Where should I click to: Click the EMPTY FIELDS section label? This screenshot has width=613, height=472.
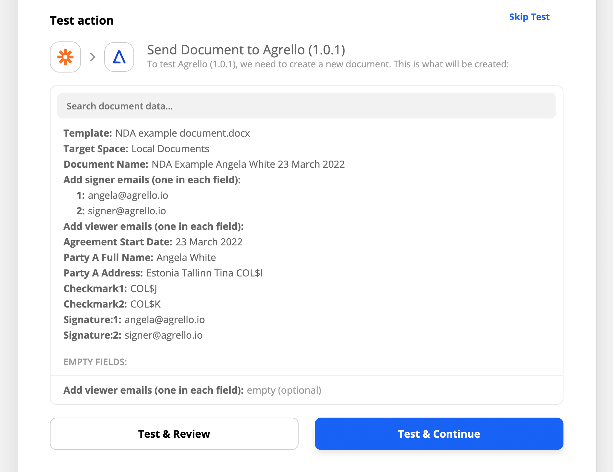coord(95,362)
